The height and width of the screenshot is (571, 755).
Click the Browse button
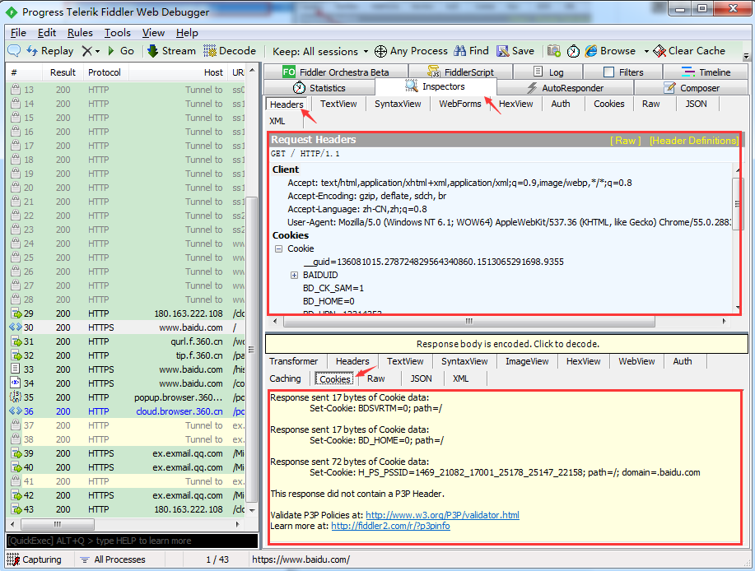coord(611,51)
